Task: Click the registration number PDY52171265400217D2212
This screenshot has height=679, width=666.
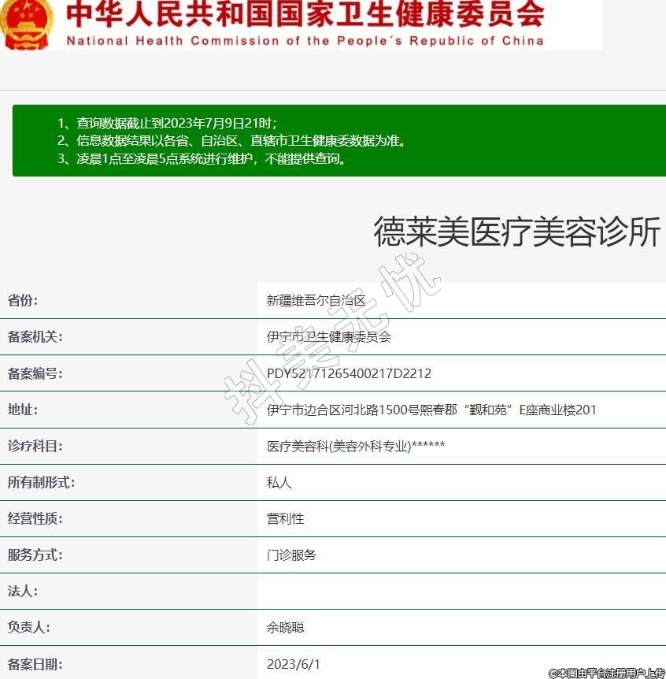Action: (x=349, y=373)
